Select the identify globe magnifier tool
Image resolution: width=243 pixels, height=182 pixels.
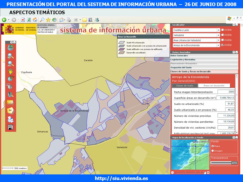(10, 94)
